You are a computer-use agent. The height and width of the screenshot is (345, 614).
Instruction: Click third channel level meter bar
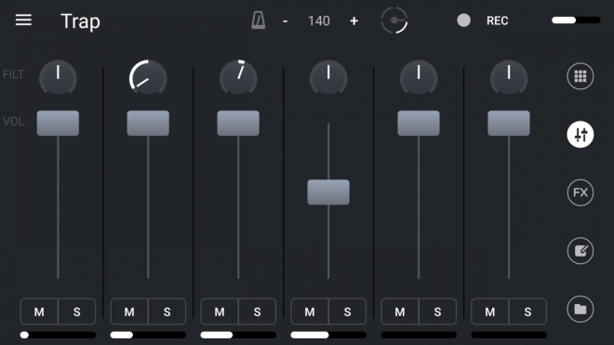tap(238, 335)
